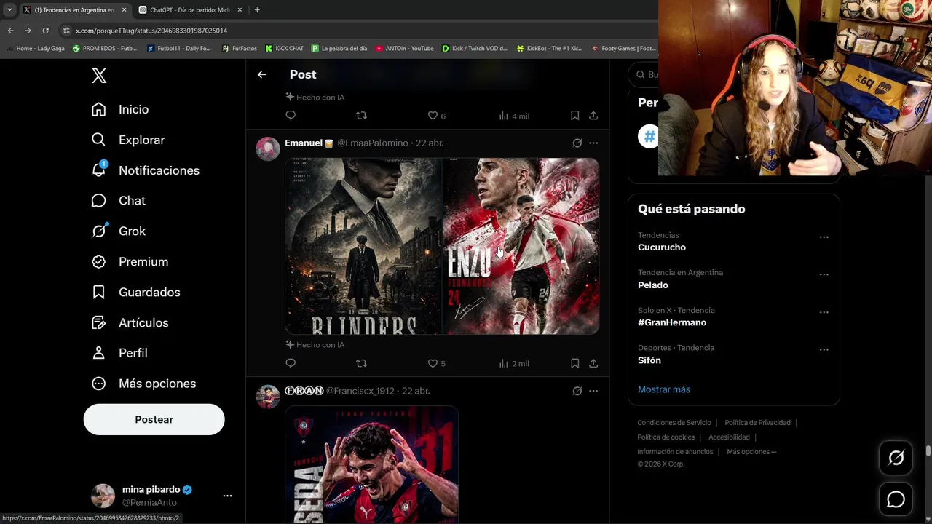Go to Inicio home
Viewport: 932px width, 524px height.
point(120,109)
